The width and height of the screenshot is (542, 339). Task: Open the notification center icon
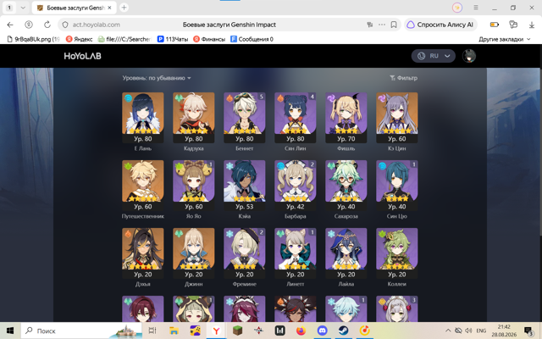[528, 331]
